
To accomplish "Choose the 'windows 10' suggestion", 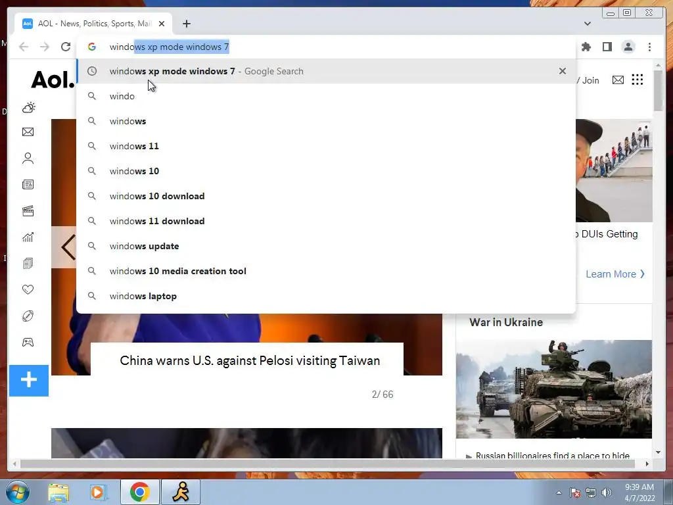I will click(x=326, y=171).
